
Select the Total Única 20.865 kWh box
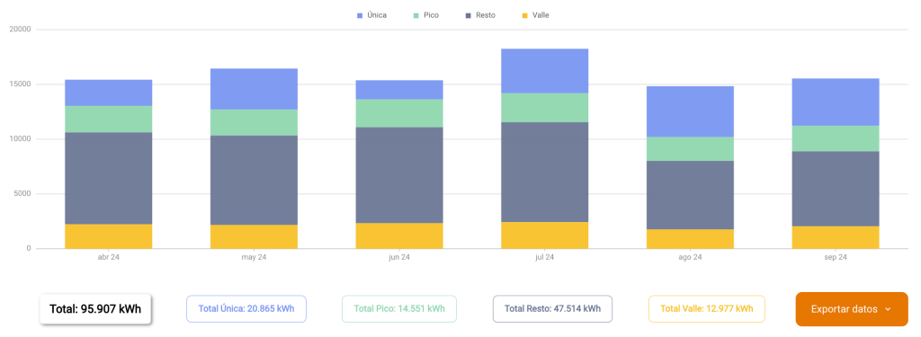coord(246,309)
